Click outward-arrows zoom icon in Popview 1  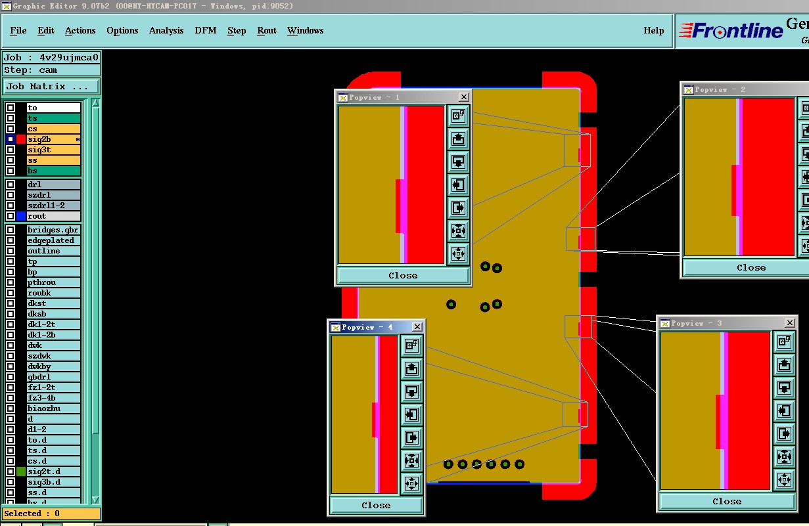point(458,253)
